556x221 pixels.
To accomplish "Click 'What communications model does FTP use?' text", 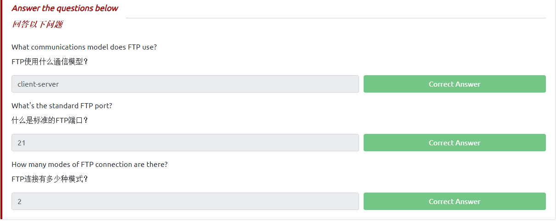I will click(84, 47).
